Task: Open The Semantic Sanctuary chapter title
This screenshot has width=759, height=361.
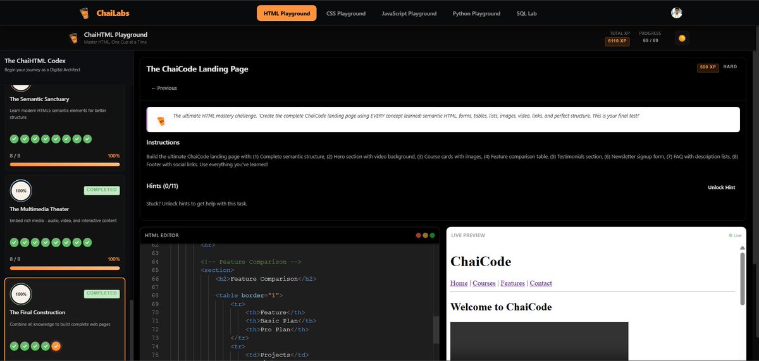Action: coord(39,99)
